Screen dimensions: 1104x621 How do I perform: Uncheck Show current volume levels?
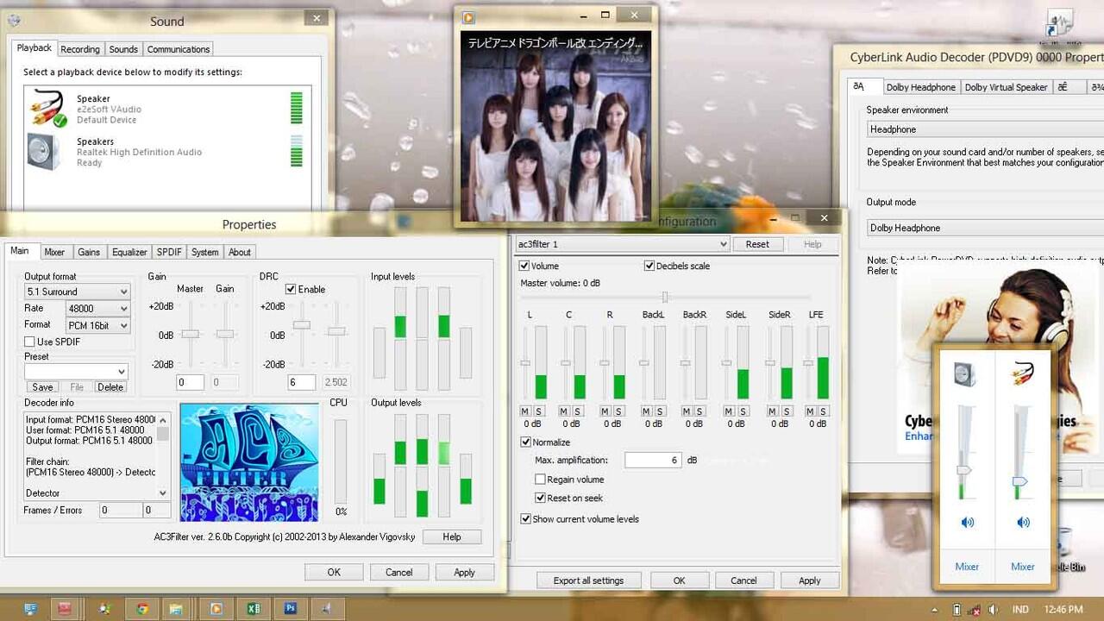click(526, 518)
